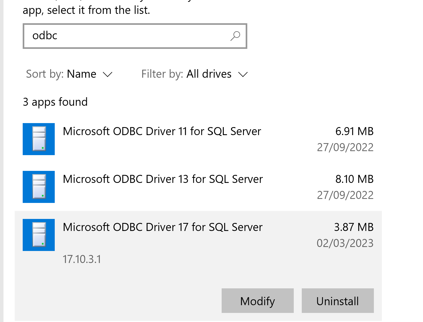The width and height of the screenshot is (423, 322).
Task: Click the ODBC Driver 11 app icon
Action: 39,139
